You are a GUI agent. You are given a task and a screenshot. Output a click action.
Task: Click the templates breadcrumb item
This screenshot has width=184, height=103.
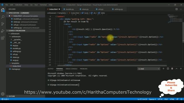point(62,13)
